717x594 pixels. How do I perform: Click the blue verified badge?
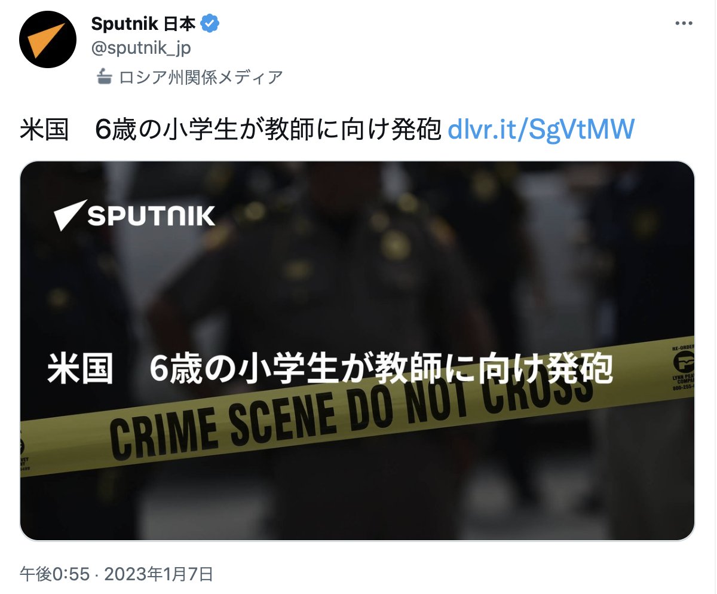point(210,24)
